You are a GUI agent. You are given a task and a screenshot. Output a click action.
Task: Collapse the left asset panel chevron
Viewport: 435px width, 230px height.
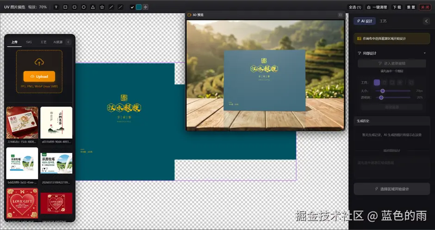click(x=68, y=42)
